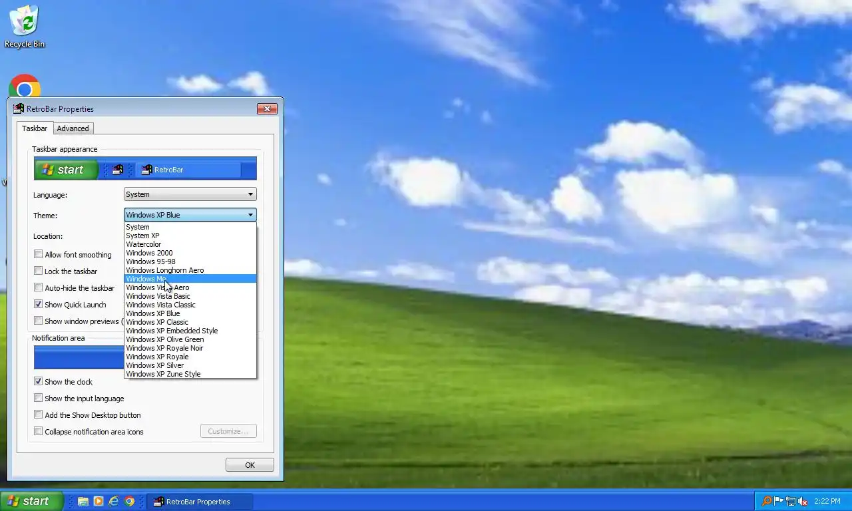Click the disabled Customize... button
852x511 pixels.
coord(228,431)
